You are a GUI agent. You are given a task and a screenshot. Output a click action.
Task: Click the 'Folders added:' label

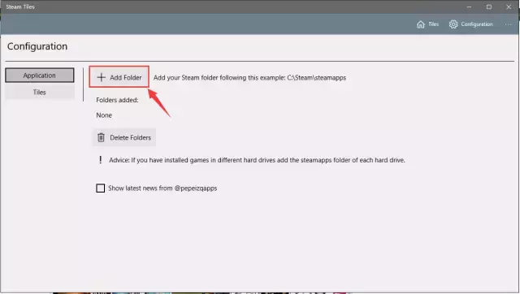coord(117,100)
